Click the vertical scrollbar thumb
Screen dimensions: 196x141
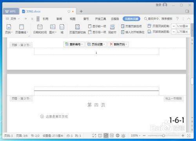[x=192, y=81]
